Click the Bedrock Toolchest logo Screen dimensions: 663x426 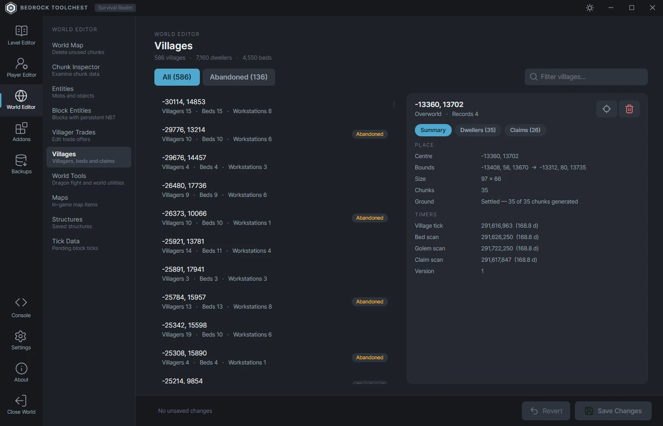(10, 8)
